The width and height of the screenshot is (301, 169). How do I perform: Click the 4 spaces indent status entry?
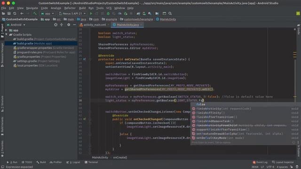[x=282, y=167]
